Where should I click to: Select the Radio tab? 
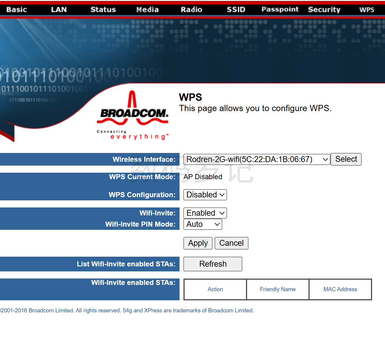coord(191,10)
